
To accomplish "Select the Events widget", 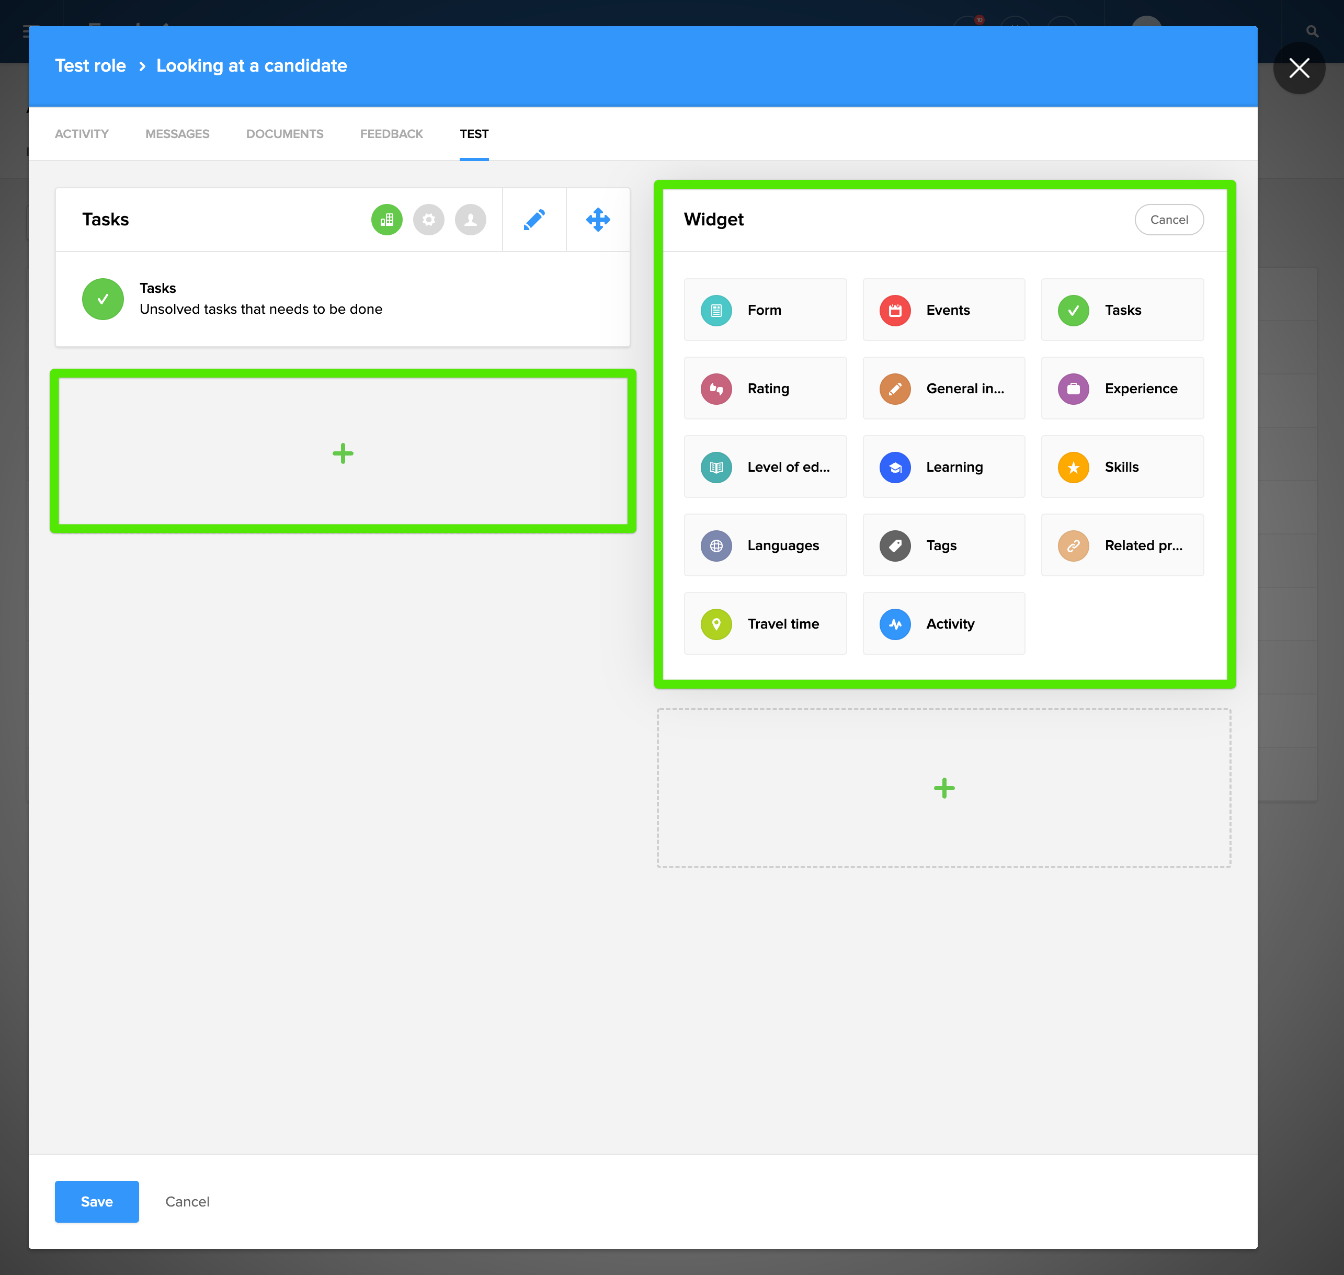I will (943, 310).
